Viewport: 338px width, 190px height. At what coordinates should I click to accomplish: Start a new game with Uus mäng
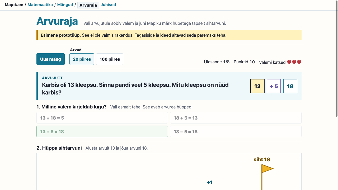click(50, 59)
